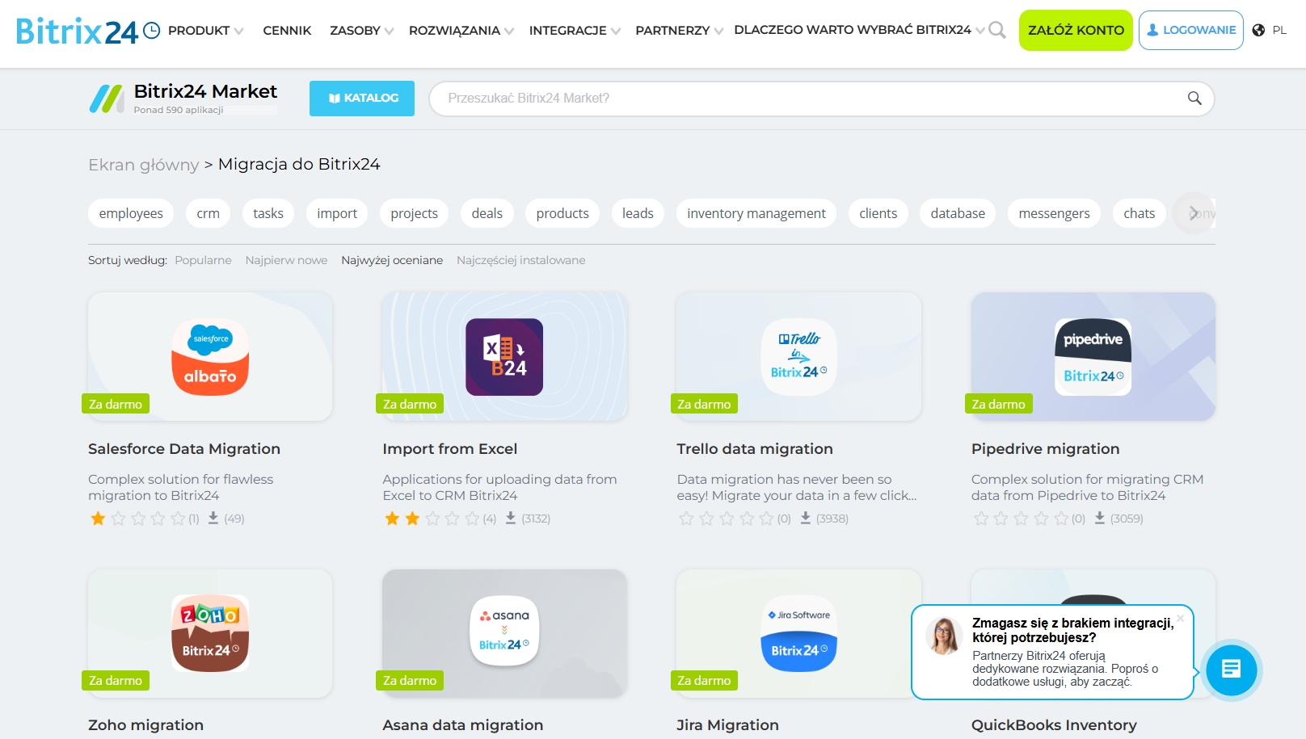
Task: Sort by Popularne
Action: pyautogui.click(x=203, y=260)
